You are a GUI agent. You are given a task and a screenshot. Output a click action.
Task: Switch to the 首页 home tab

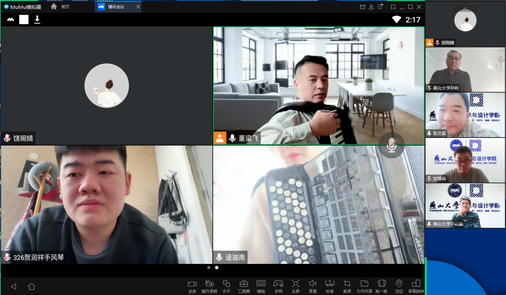coord(60,7)
